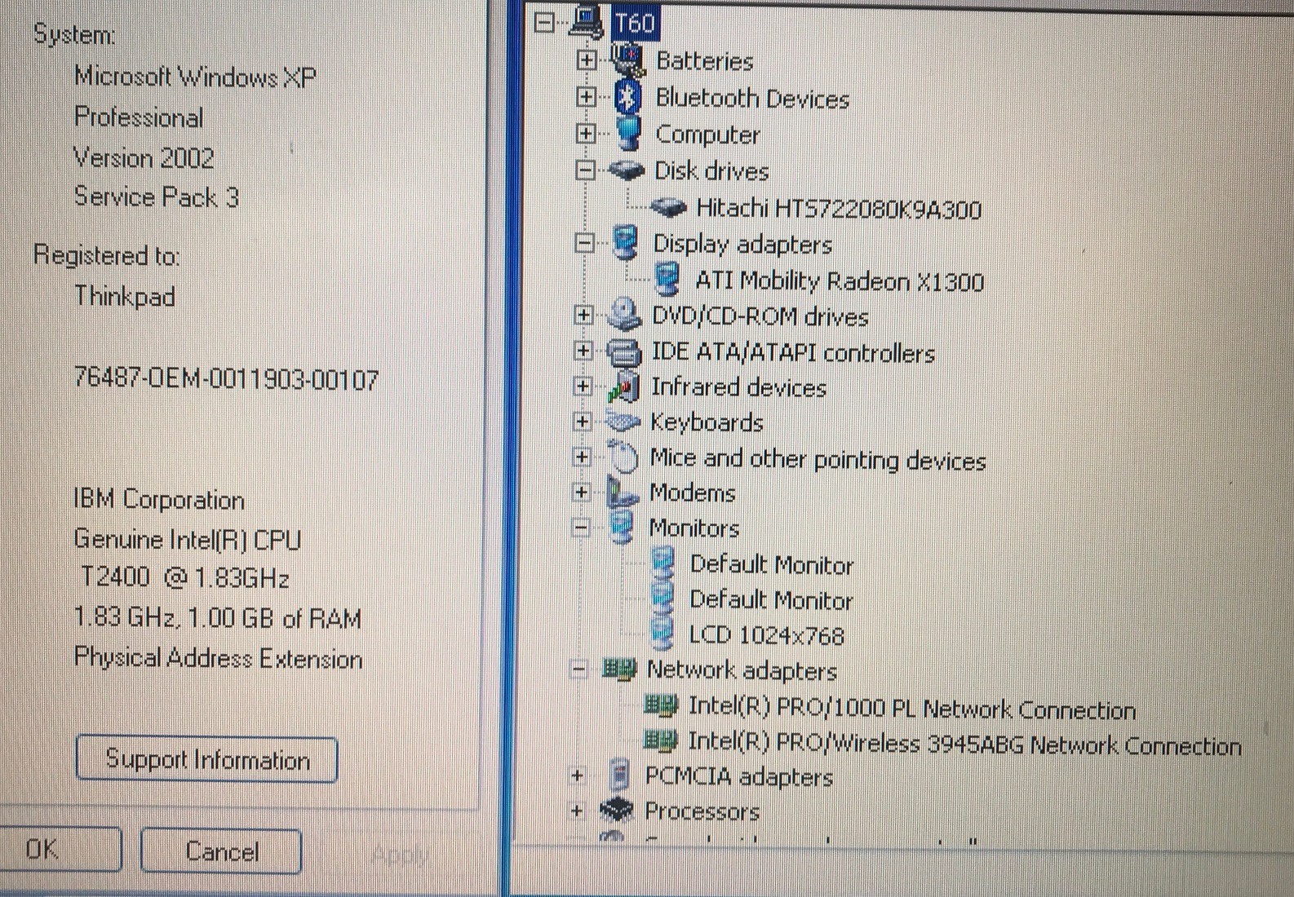Click the Keyboards category icon

(x=623, y=422)
